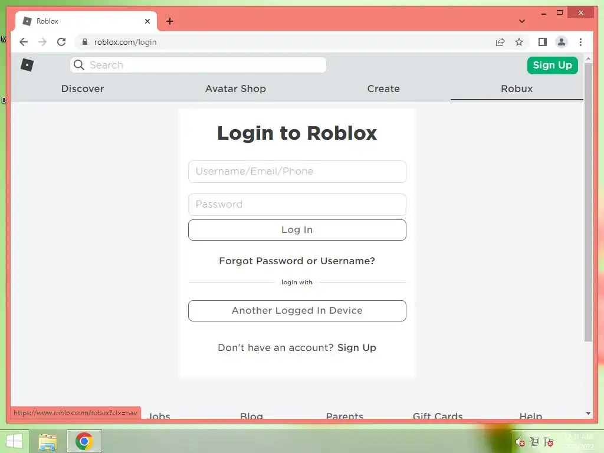604x453 pixels.
Task: Bookmark this page with the star icon
Action: tap(519, 42)
